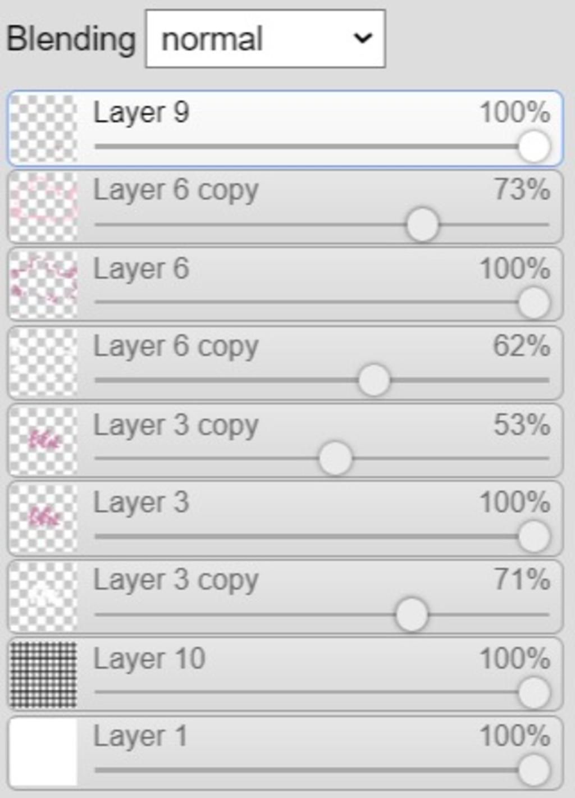575x798 pixels.
Task: Open the Blending mode dropdown
Action: (x=265, y=39)
